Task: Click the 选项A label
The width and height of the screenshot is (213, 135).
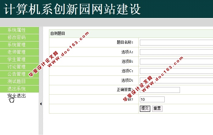Action: click(x=127, y=52)
